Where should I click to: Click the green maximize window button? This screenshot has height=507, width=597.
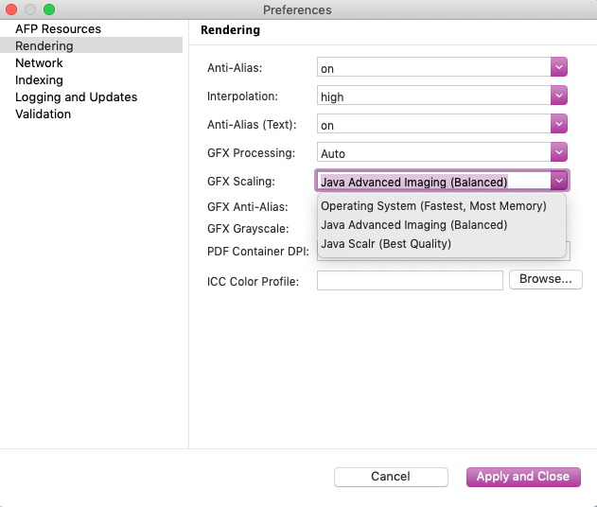[49, 9]
